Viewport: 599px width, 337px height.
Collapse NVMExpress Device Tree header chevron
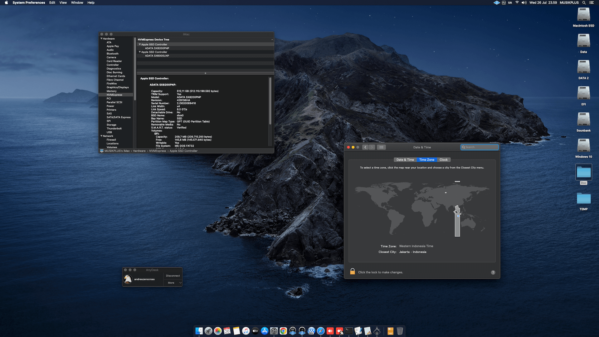click(272, 40)
